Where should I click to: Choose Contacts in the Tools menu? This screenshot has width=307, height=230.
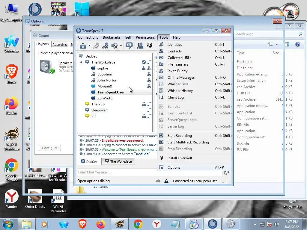[195, 51]
